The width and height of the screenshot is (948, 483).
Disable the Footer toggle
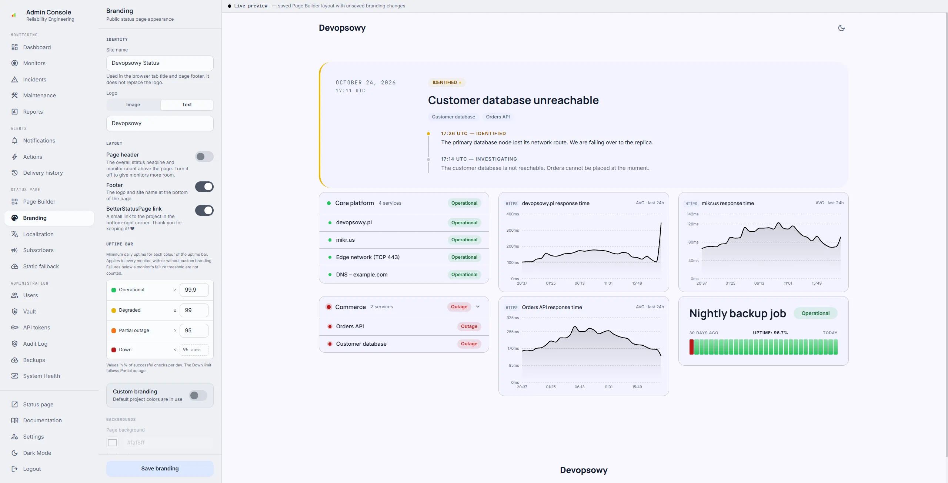[204, 187]
